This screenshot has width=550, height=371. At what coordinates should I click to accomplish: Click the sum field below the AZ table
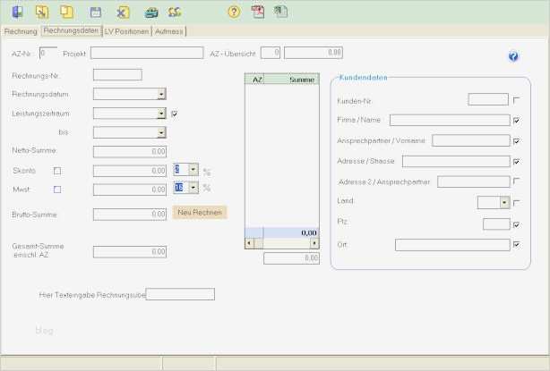[291, 258]
